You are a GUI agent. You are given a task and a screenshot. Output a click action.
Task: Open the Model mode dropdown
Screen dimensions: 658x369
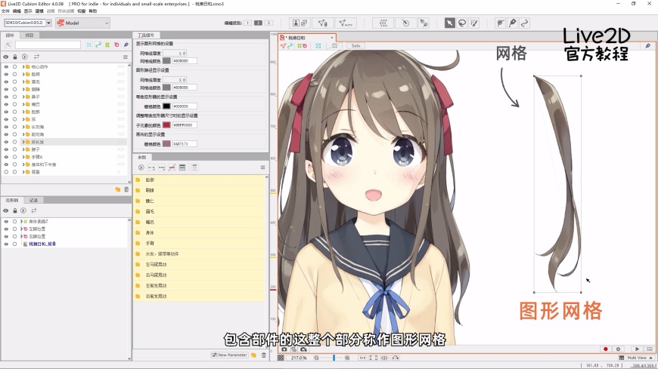coord(83,23)
